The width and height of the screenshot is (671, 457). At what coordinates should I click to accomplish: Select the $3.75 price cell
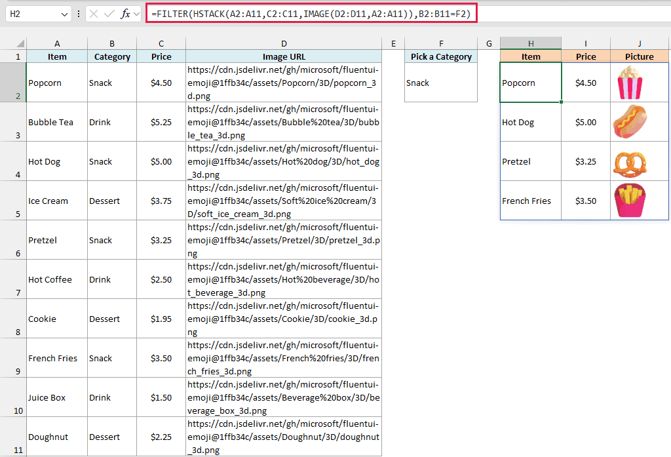pyautogui.click(x=161, y=201)
